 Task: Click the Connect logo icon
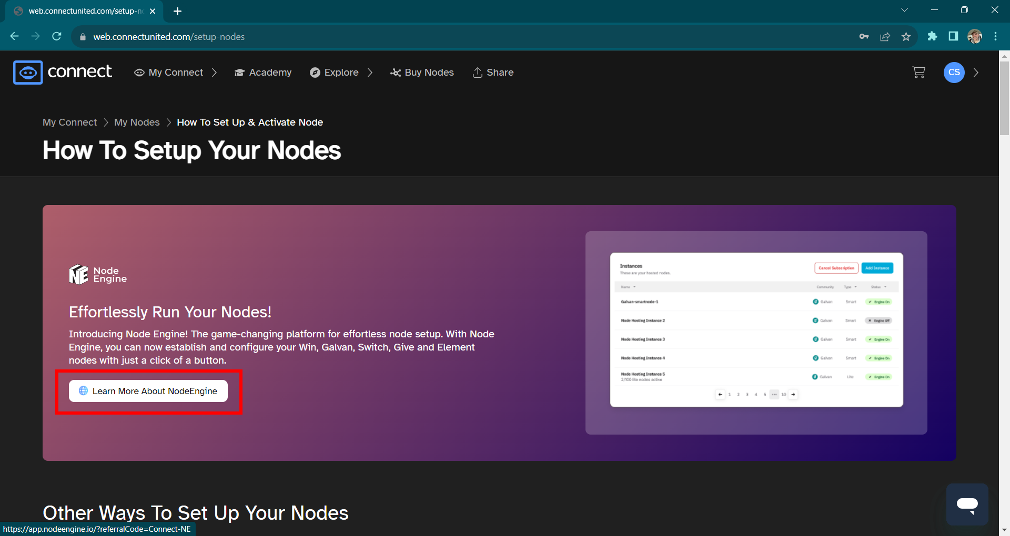tap(28, 73)
